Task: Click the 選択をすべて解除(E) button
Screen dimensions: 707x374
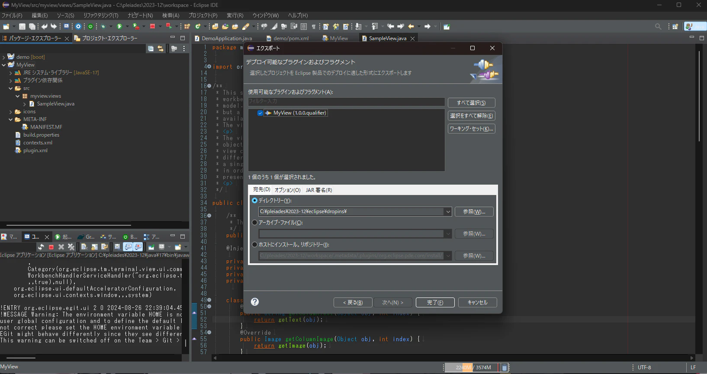Action: tap(471, 116)
